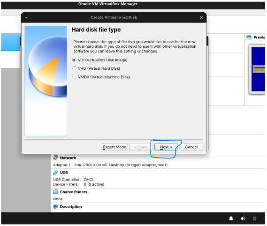
Task: Click the Network section icon
Action: coord(55,158)
